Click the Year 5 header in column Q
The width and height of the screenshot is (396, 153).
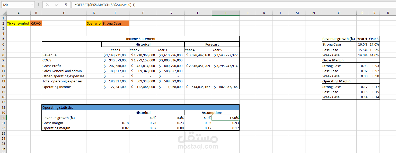[374, 39]
